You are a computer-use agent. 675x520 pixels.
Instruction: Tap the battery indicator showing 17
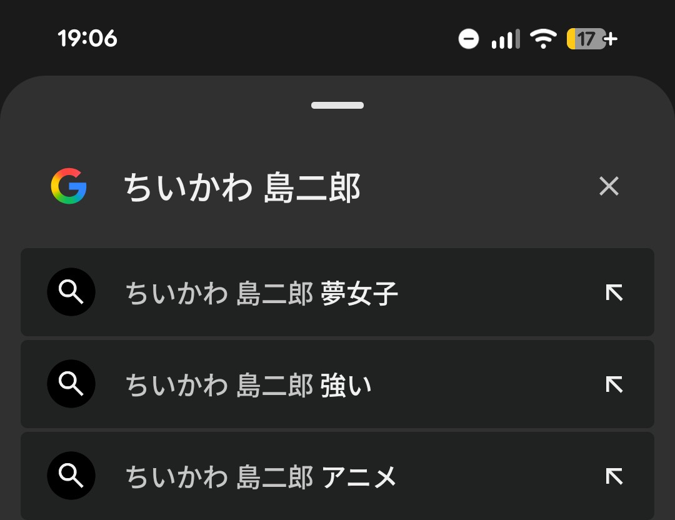pos(591,39)
